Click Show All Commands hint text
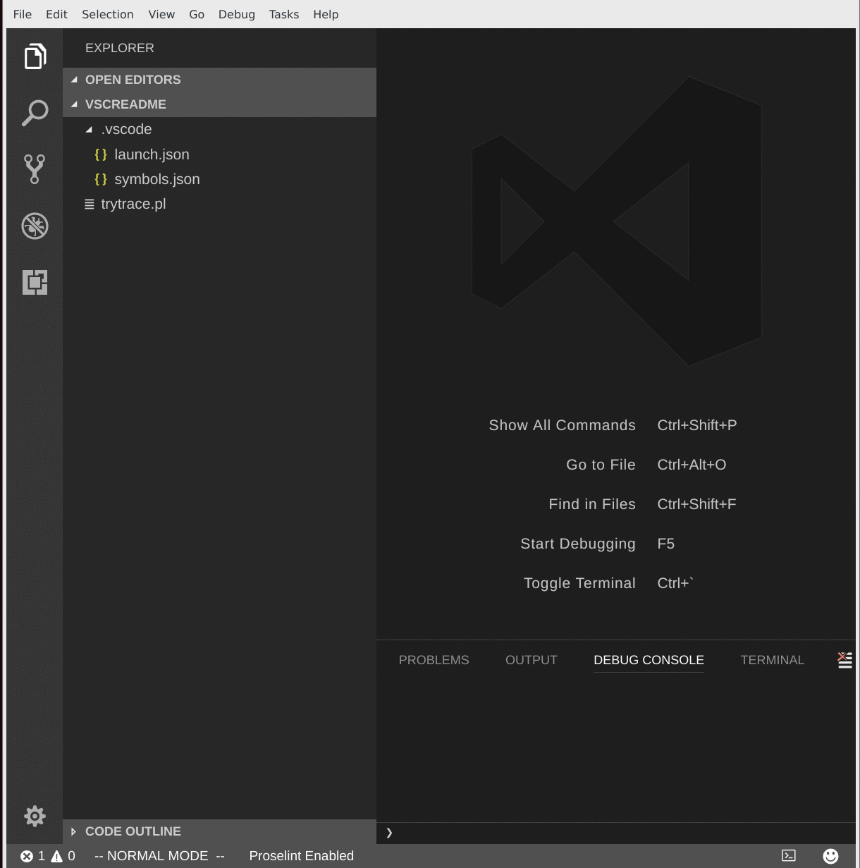This screenshot has height=868, width=860. pos(563,425)
